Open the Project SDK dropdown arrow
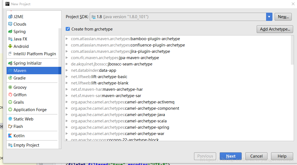This screenshot has height=165, width=297. 269,17
